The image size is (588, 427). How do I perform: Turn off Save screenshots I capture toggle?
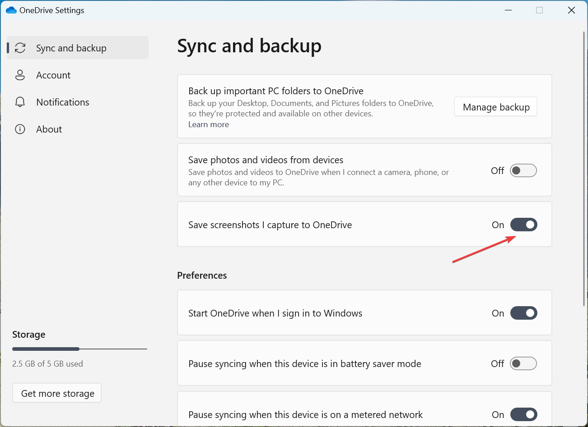[523, 225]
